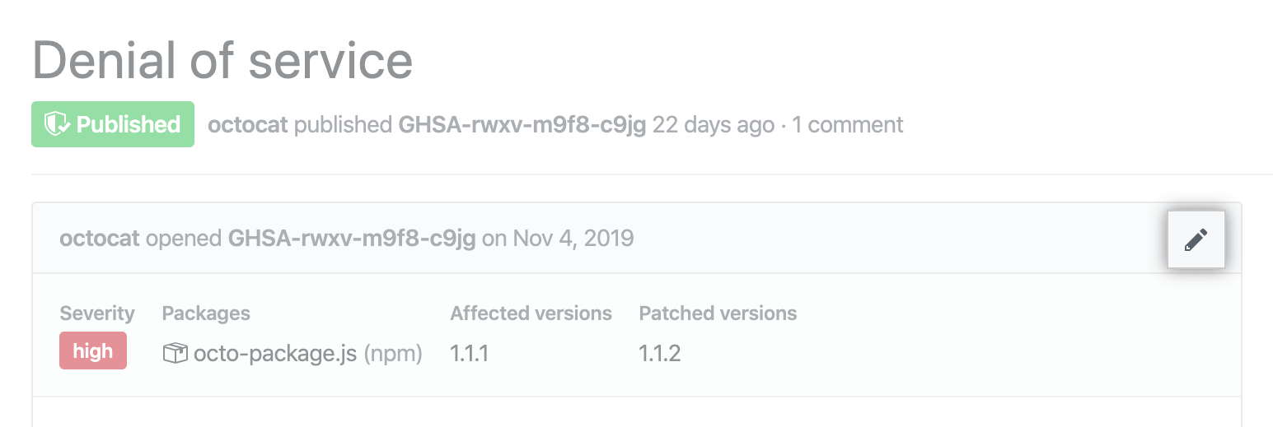Click the Severity column heading
1273x427 pixels.
(97, 313)
